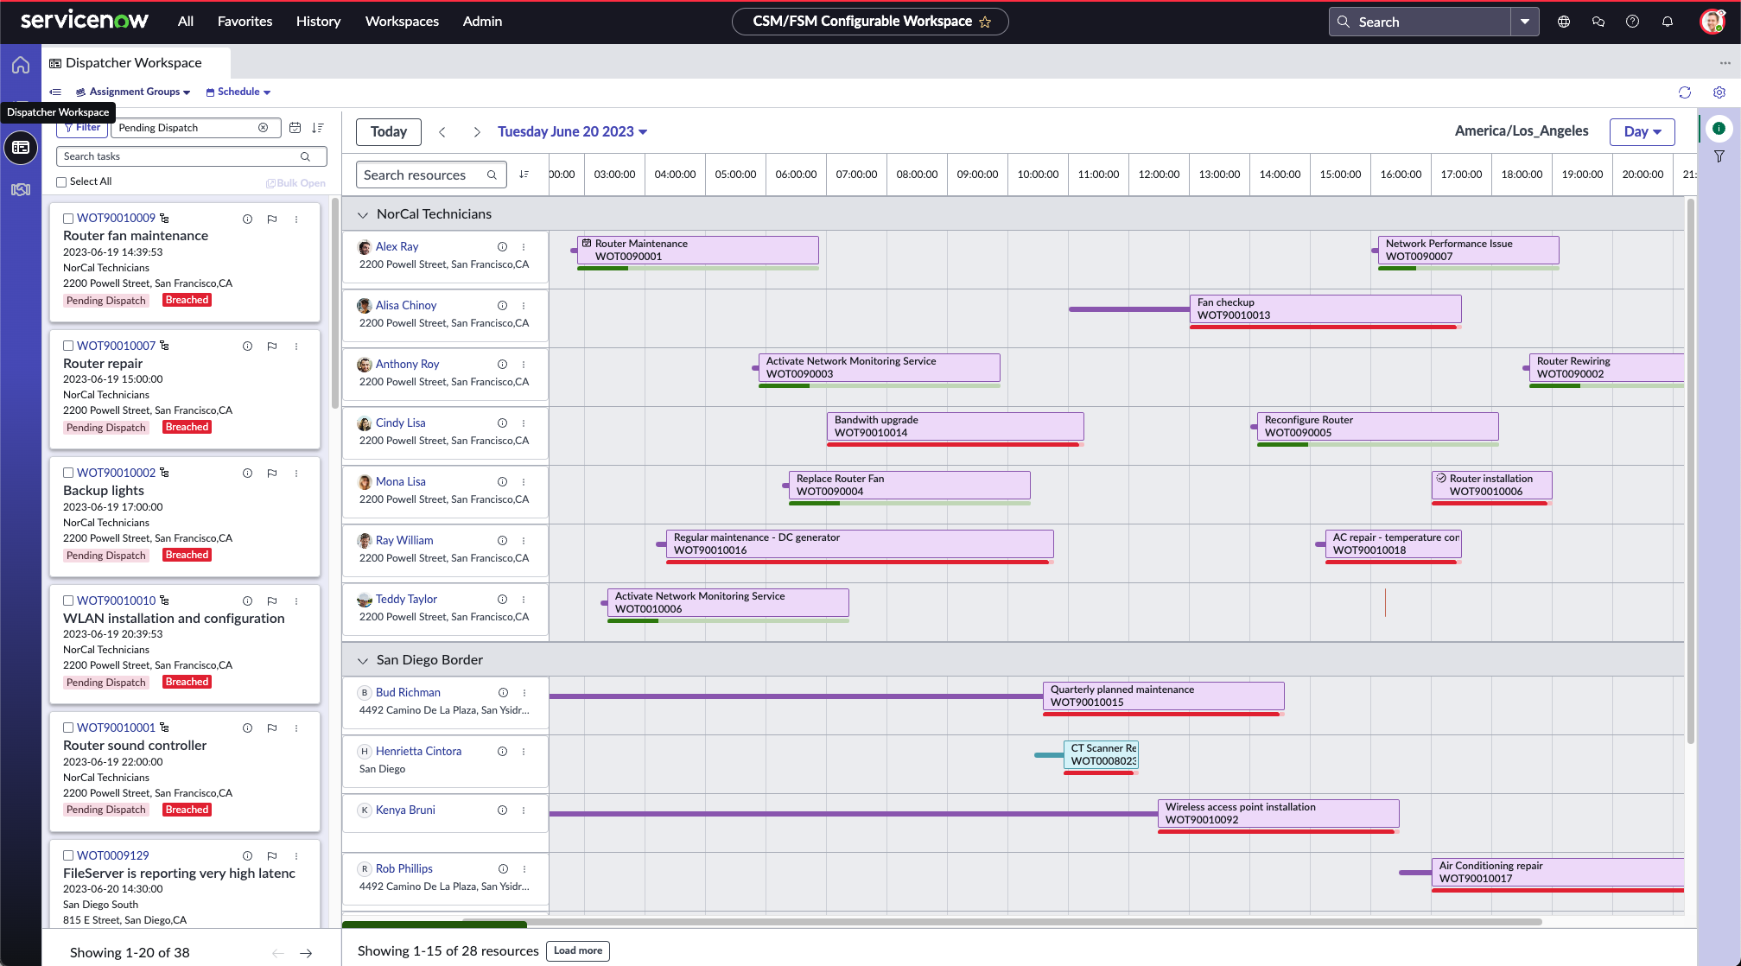This screenshot has width=1741, height=966.
Task: Open the workspace settings gear
Action: coord(1719,92)
